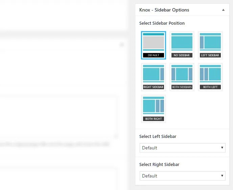
Task: Open the Select Right Sidebar dropdown
Action: (x=183, y=176)
